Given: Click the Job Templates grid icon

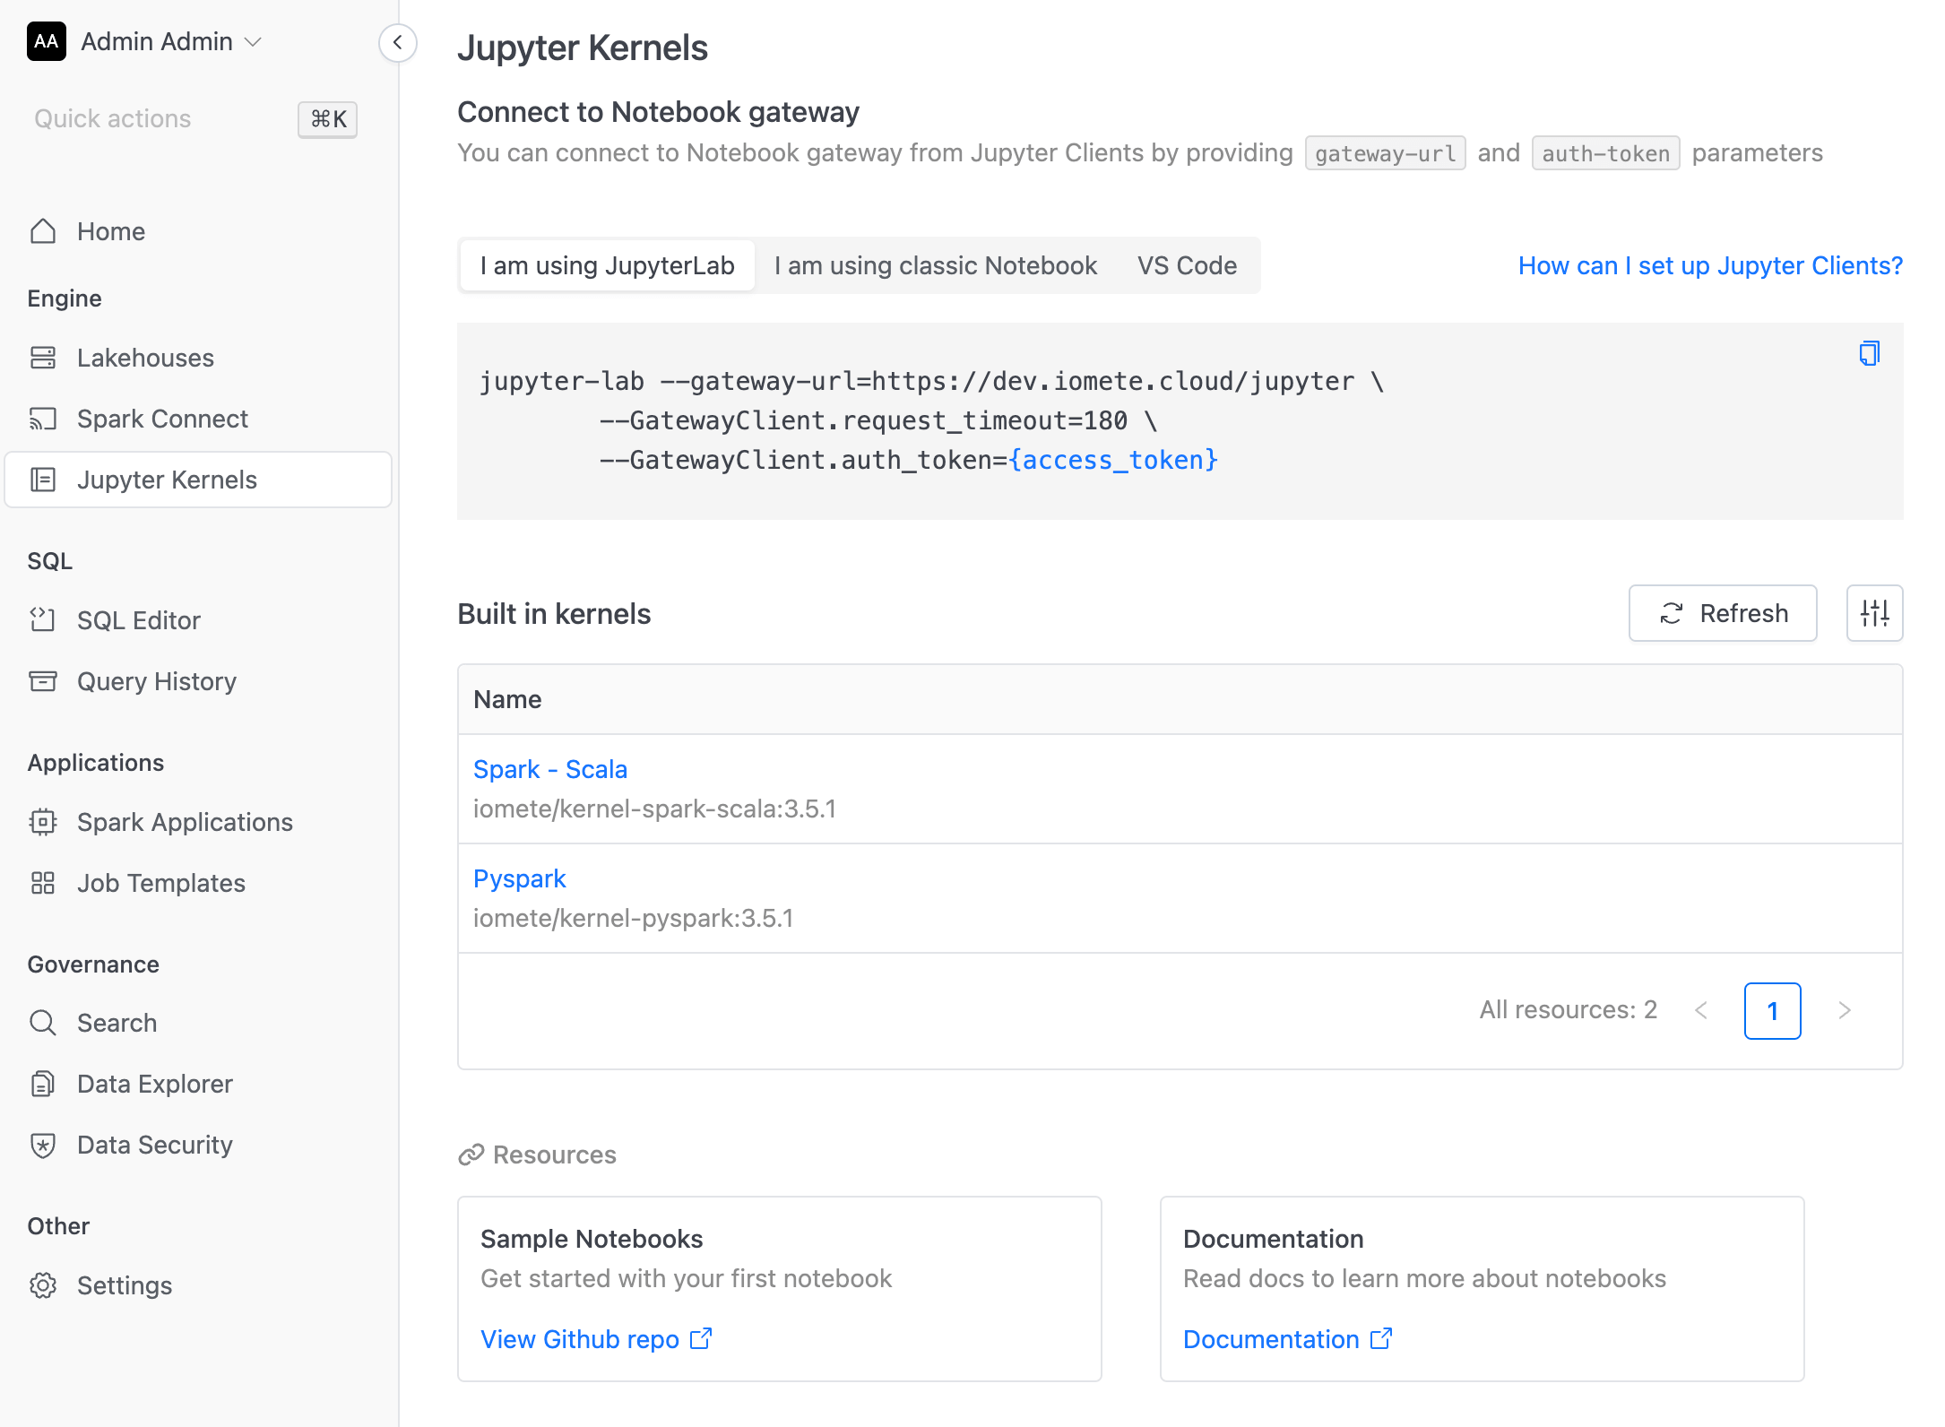Looking at the screenshot, I should (43, 883).
